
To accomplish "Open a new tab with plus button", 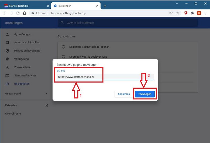I will 105,6.
